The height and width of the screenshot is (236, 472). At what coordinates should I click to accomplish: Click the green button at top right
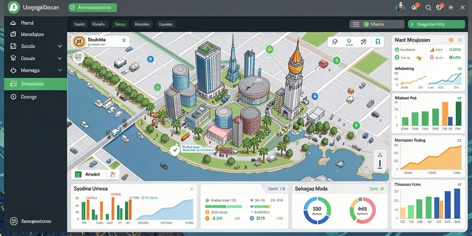(x=436, y=24)
